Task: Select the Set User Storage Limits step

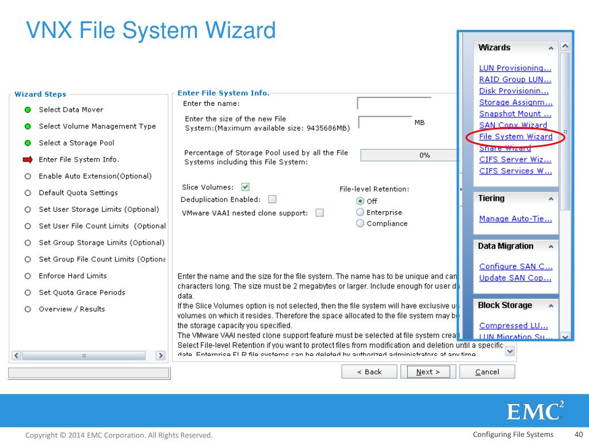Action: (99, 209)
